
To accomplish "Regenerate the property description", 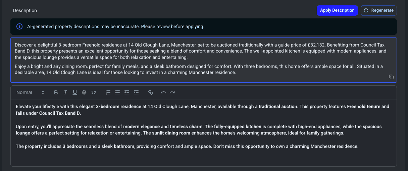I will 379,10.
